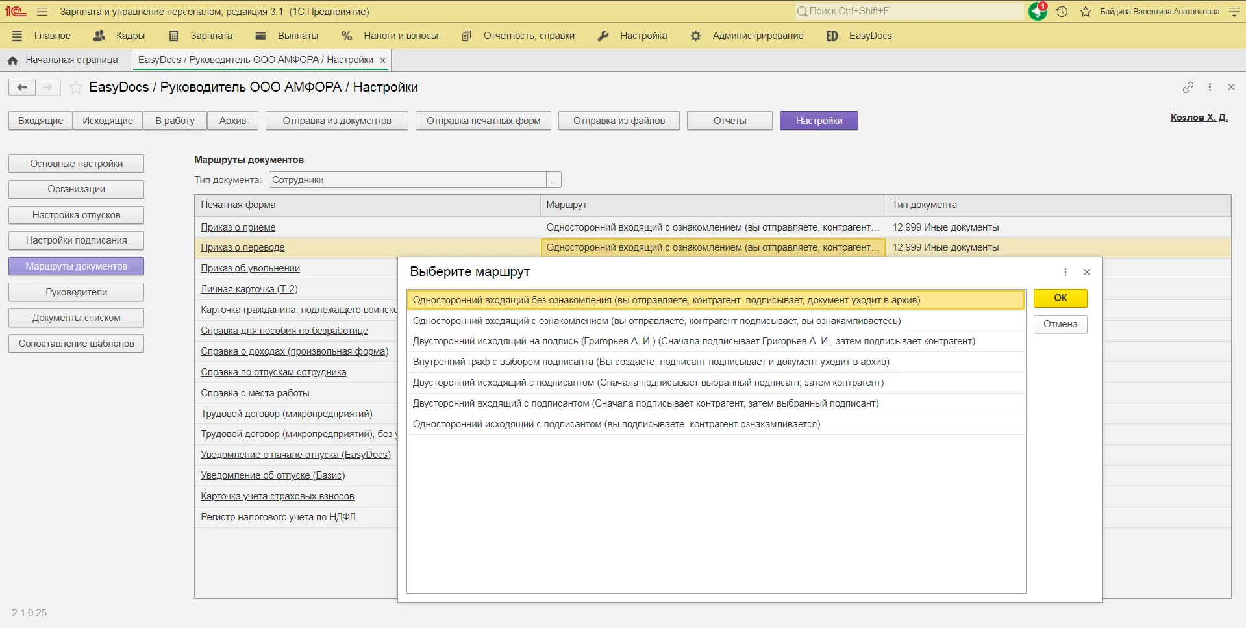Open Настройки подписания in the sidebar
The height and width of the screenshot is (628, 1246).
(x=76, y=240)
